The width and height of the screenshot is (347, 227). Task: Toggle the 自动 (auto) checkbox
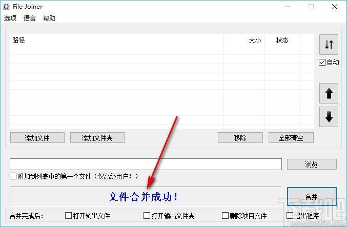tap(322, 63)
